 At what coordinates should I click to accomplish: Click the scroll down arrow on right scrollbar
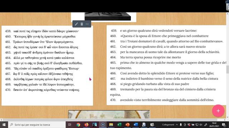[x=228, y=117]
